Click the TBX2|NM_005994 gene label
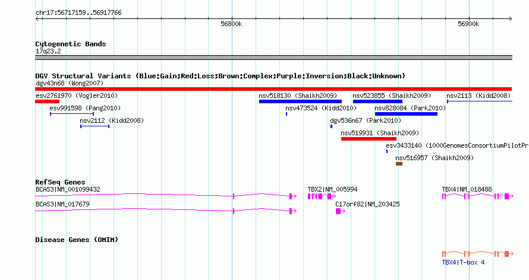 [332, 189]
